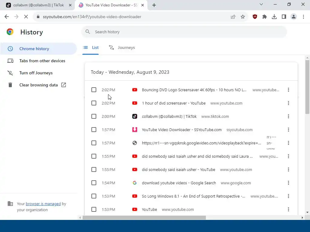Open Clear browsing data

pyautogui.click(x=38, y=85)
